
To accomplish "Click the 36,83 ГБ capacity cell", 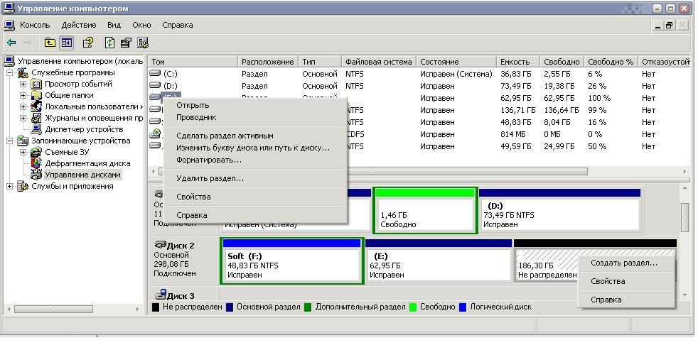I will (516, 74).
